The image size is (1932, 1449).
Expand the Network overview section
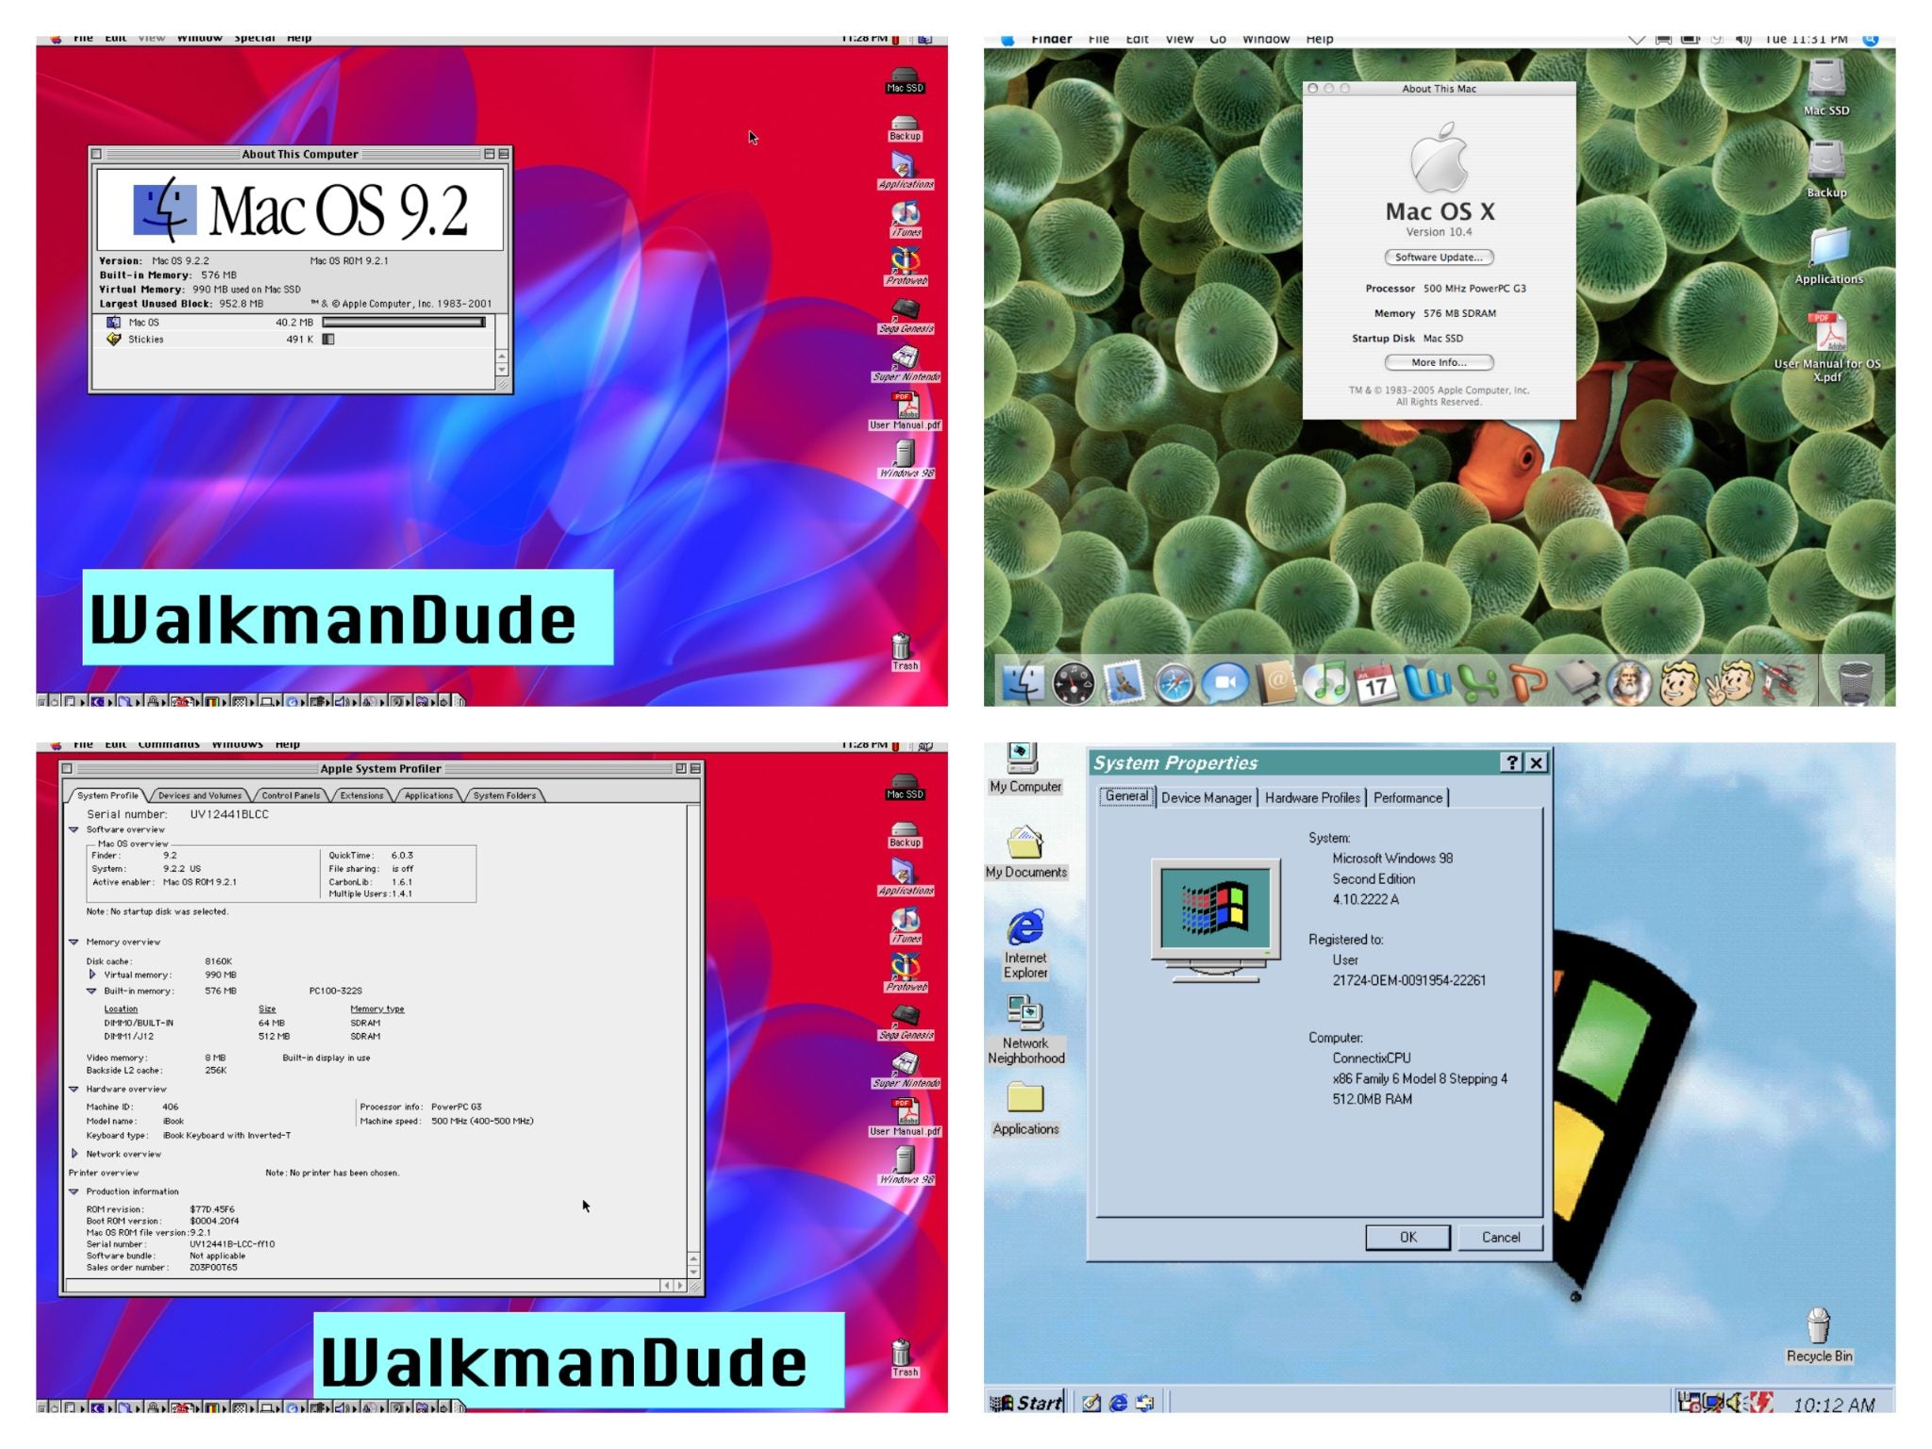tap(74, 1154)
